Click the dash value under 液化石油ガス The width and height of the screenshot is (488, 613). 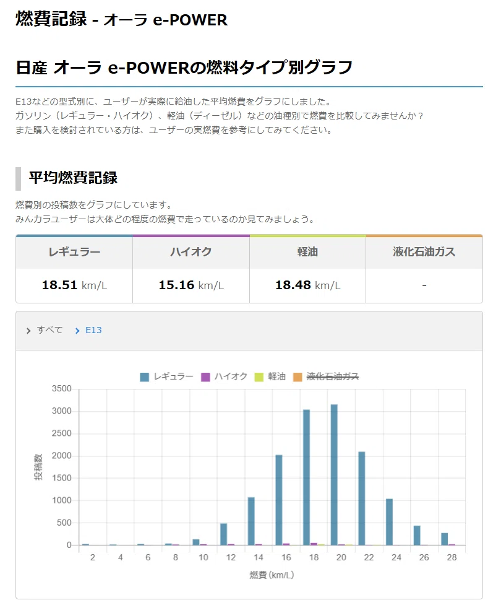424,286
